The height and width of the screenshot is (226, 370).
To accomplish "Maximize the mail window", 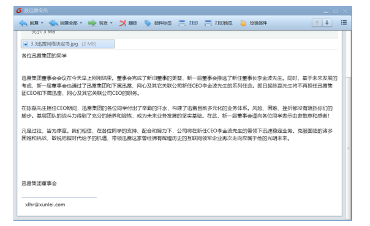I will click(x=336, y=11).
